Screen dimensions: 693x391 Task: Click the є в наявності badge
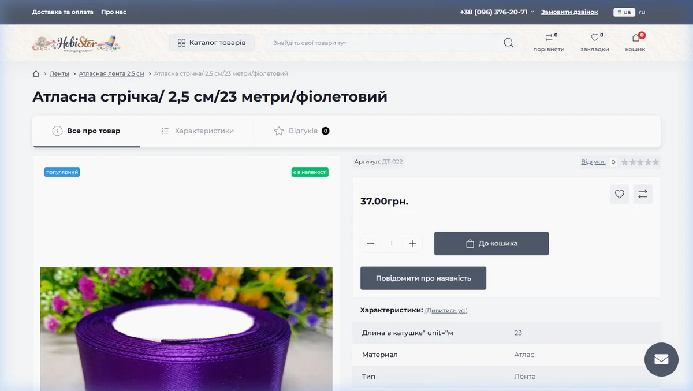(310, 172)
